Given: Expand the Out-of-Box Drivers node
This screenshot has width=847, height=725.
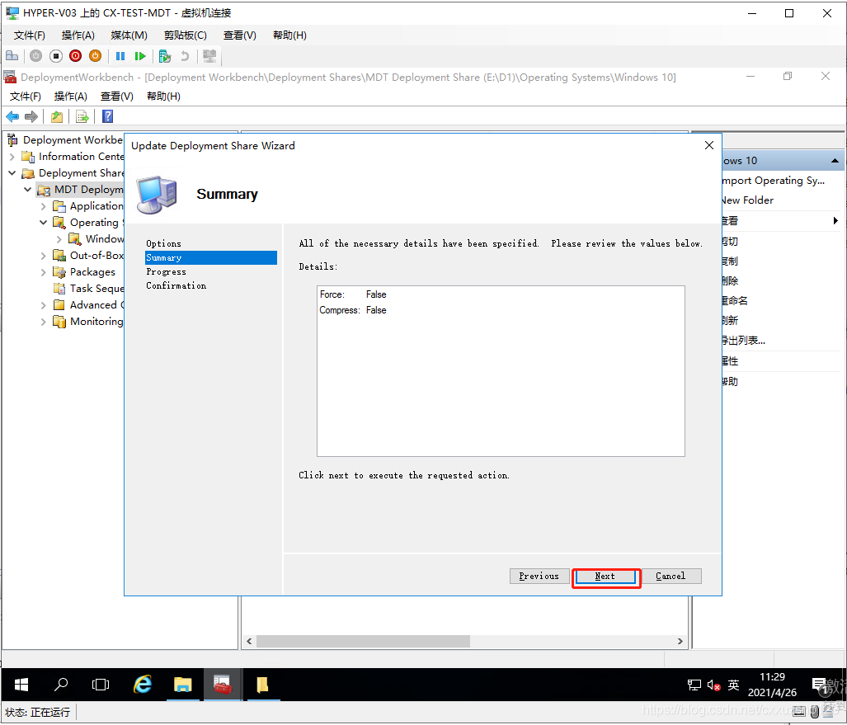Looking at the screenshot, I should (43, 256).
